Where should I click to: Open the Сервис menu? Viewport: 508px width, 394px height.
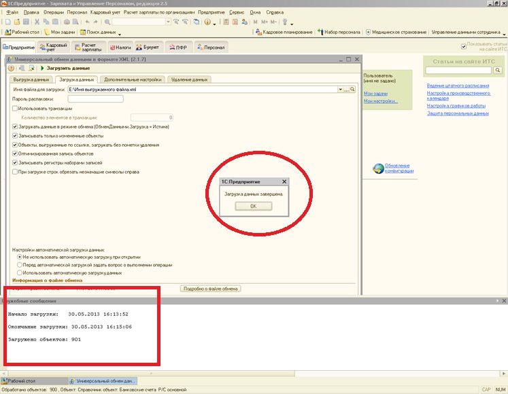[237, 12]
